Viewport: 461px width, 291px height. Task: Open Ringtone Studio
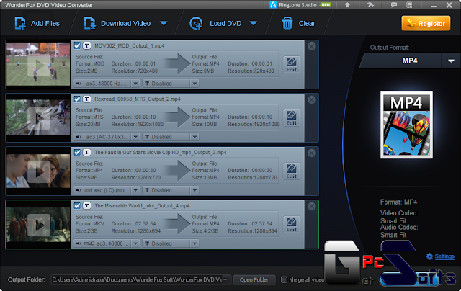(300, 5)
